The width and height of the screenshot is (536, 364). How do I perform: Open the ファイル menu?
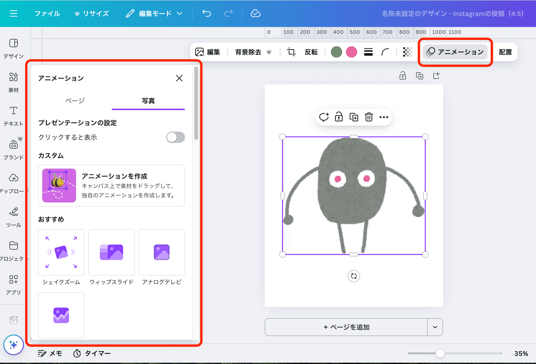click(49, 13)
